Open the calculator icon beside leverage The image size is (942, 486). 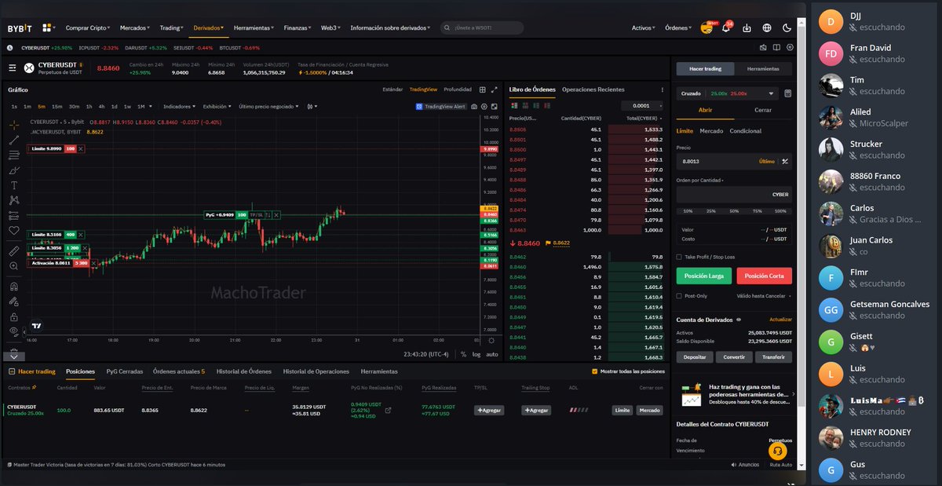[x=787, y=93]
